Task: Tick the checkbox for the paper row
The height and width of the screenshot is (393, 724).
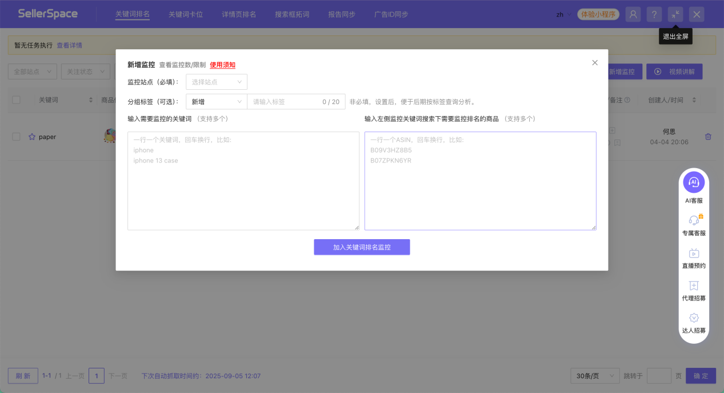Action: pos(16,137)
